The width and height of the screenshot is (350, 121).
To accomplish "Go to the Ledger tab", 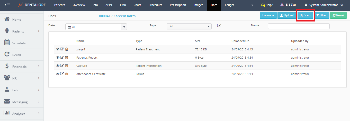I will pyautogui.click(x=229, y=5).
